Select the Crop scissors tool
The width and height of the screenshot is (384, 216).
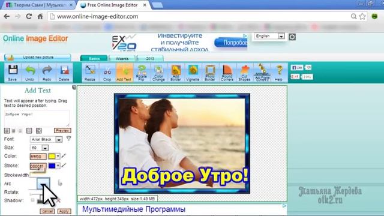point(107,73)
